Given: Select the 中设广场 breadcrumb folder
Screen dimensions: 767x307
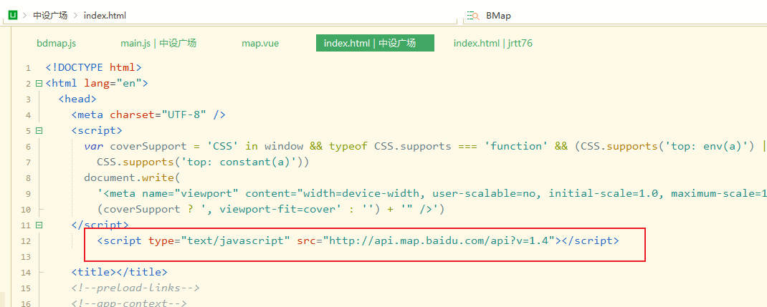Looking at the screenshot, I should coord(50,15).
